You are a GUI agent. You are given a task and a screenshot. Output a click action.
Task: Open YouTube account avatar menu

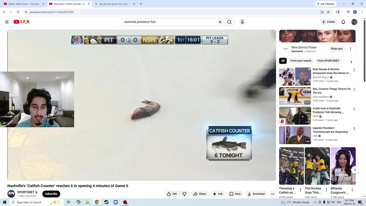click(354, 22)
